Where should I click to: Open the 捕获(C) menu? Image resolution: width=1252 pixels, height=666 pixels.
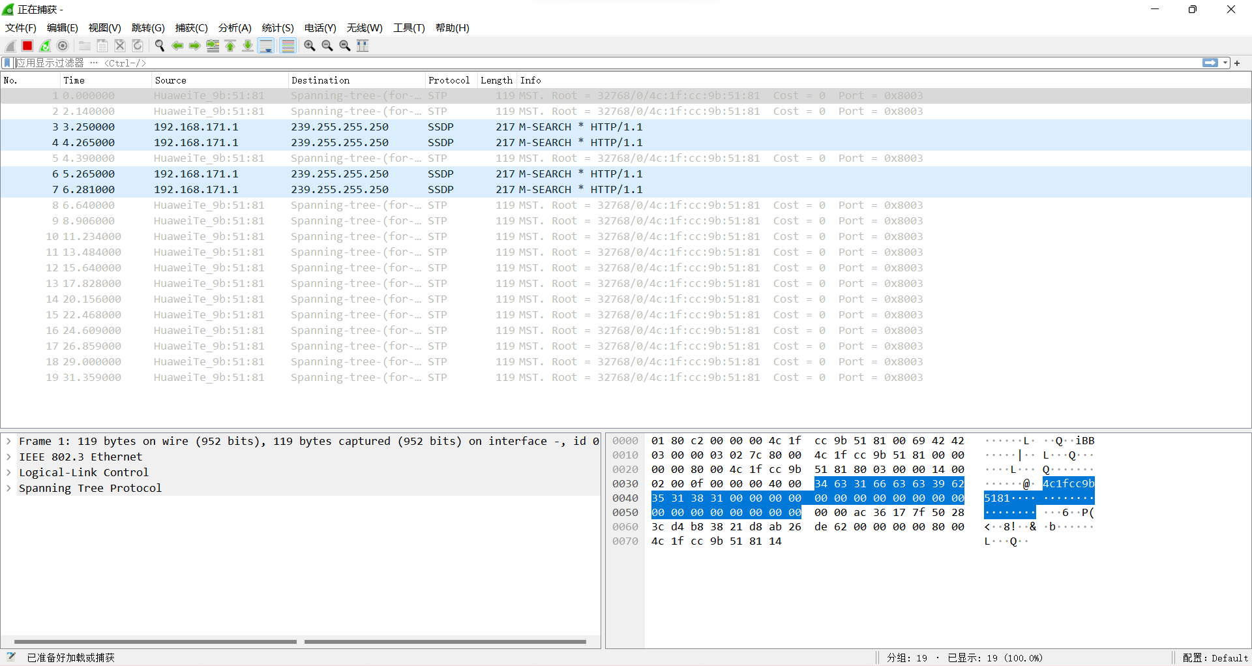(x=192, y=28)
